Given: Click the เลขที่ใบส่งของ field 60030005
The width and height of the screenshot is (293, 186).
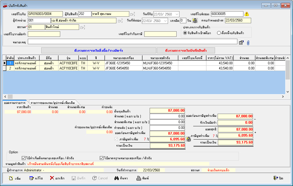Looking at the screenshot, I should coord(227,14).
